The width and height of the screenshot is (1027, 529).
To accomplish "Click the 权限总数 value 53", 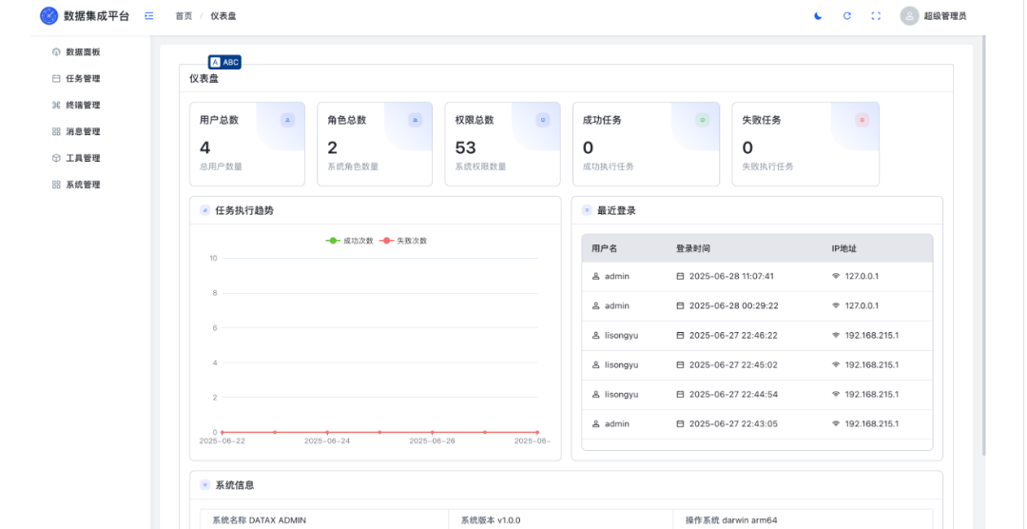I will coord(466,147).
